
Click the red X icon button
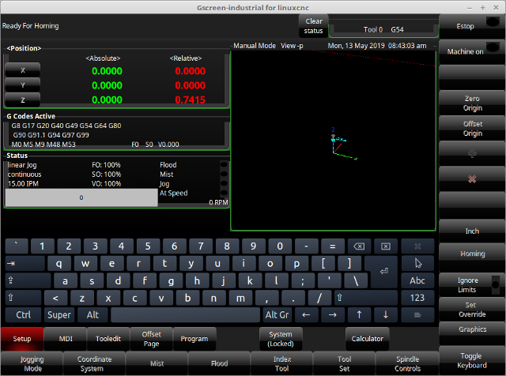click(x=472, y=178)
